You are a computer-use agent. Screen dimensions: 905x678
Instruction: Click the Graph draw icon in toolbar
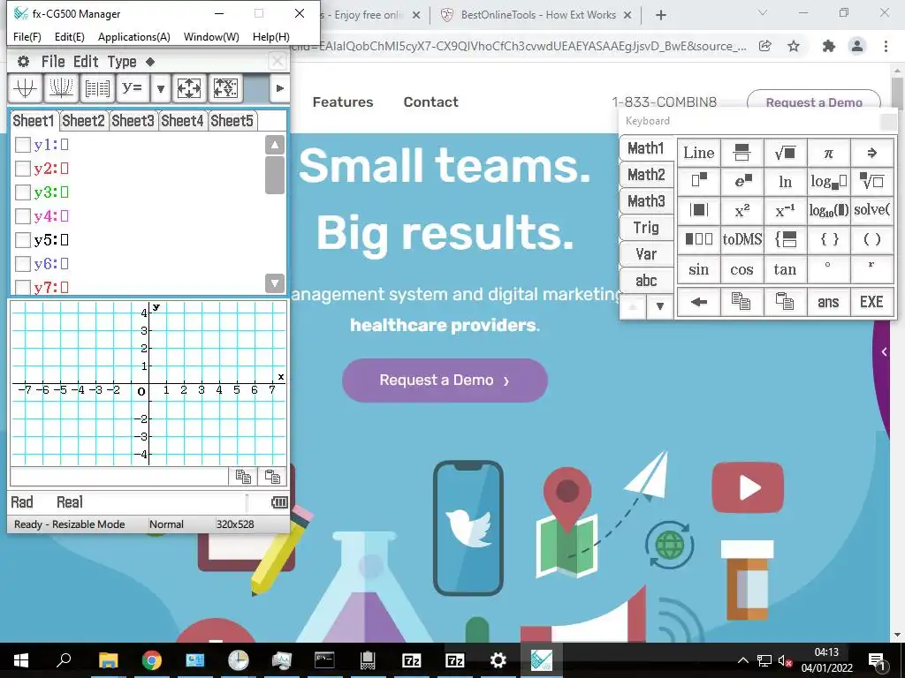pyautogui.click(x=26, y=88)
